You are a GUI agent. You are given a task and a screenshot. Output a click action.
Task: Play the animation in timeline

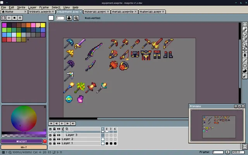62,124
